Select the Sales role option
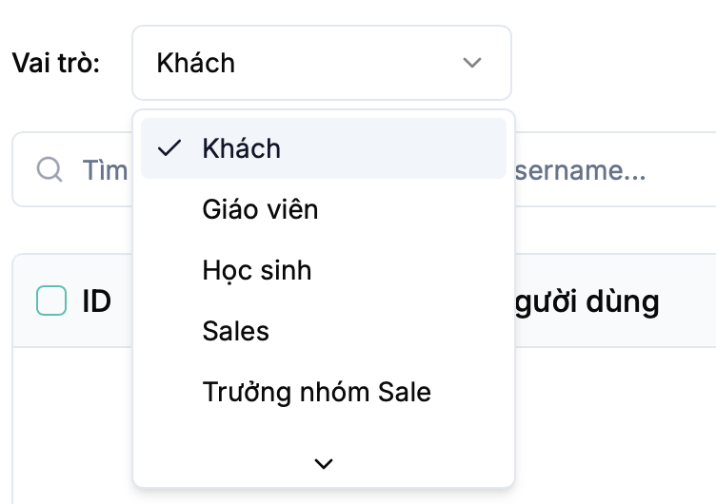The image size is (716, 504). tap(236, 331)
